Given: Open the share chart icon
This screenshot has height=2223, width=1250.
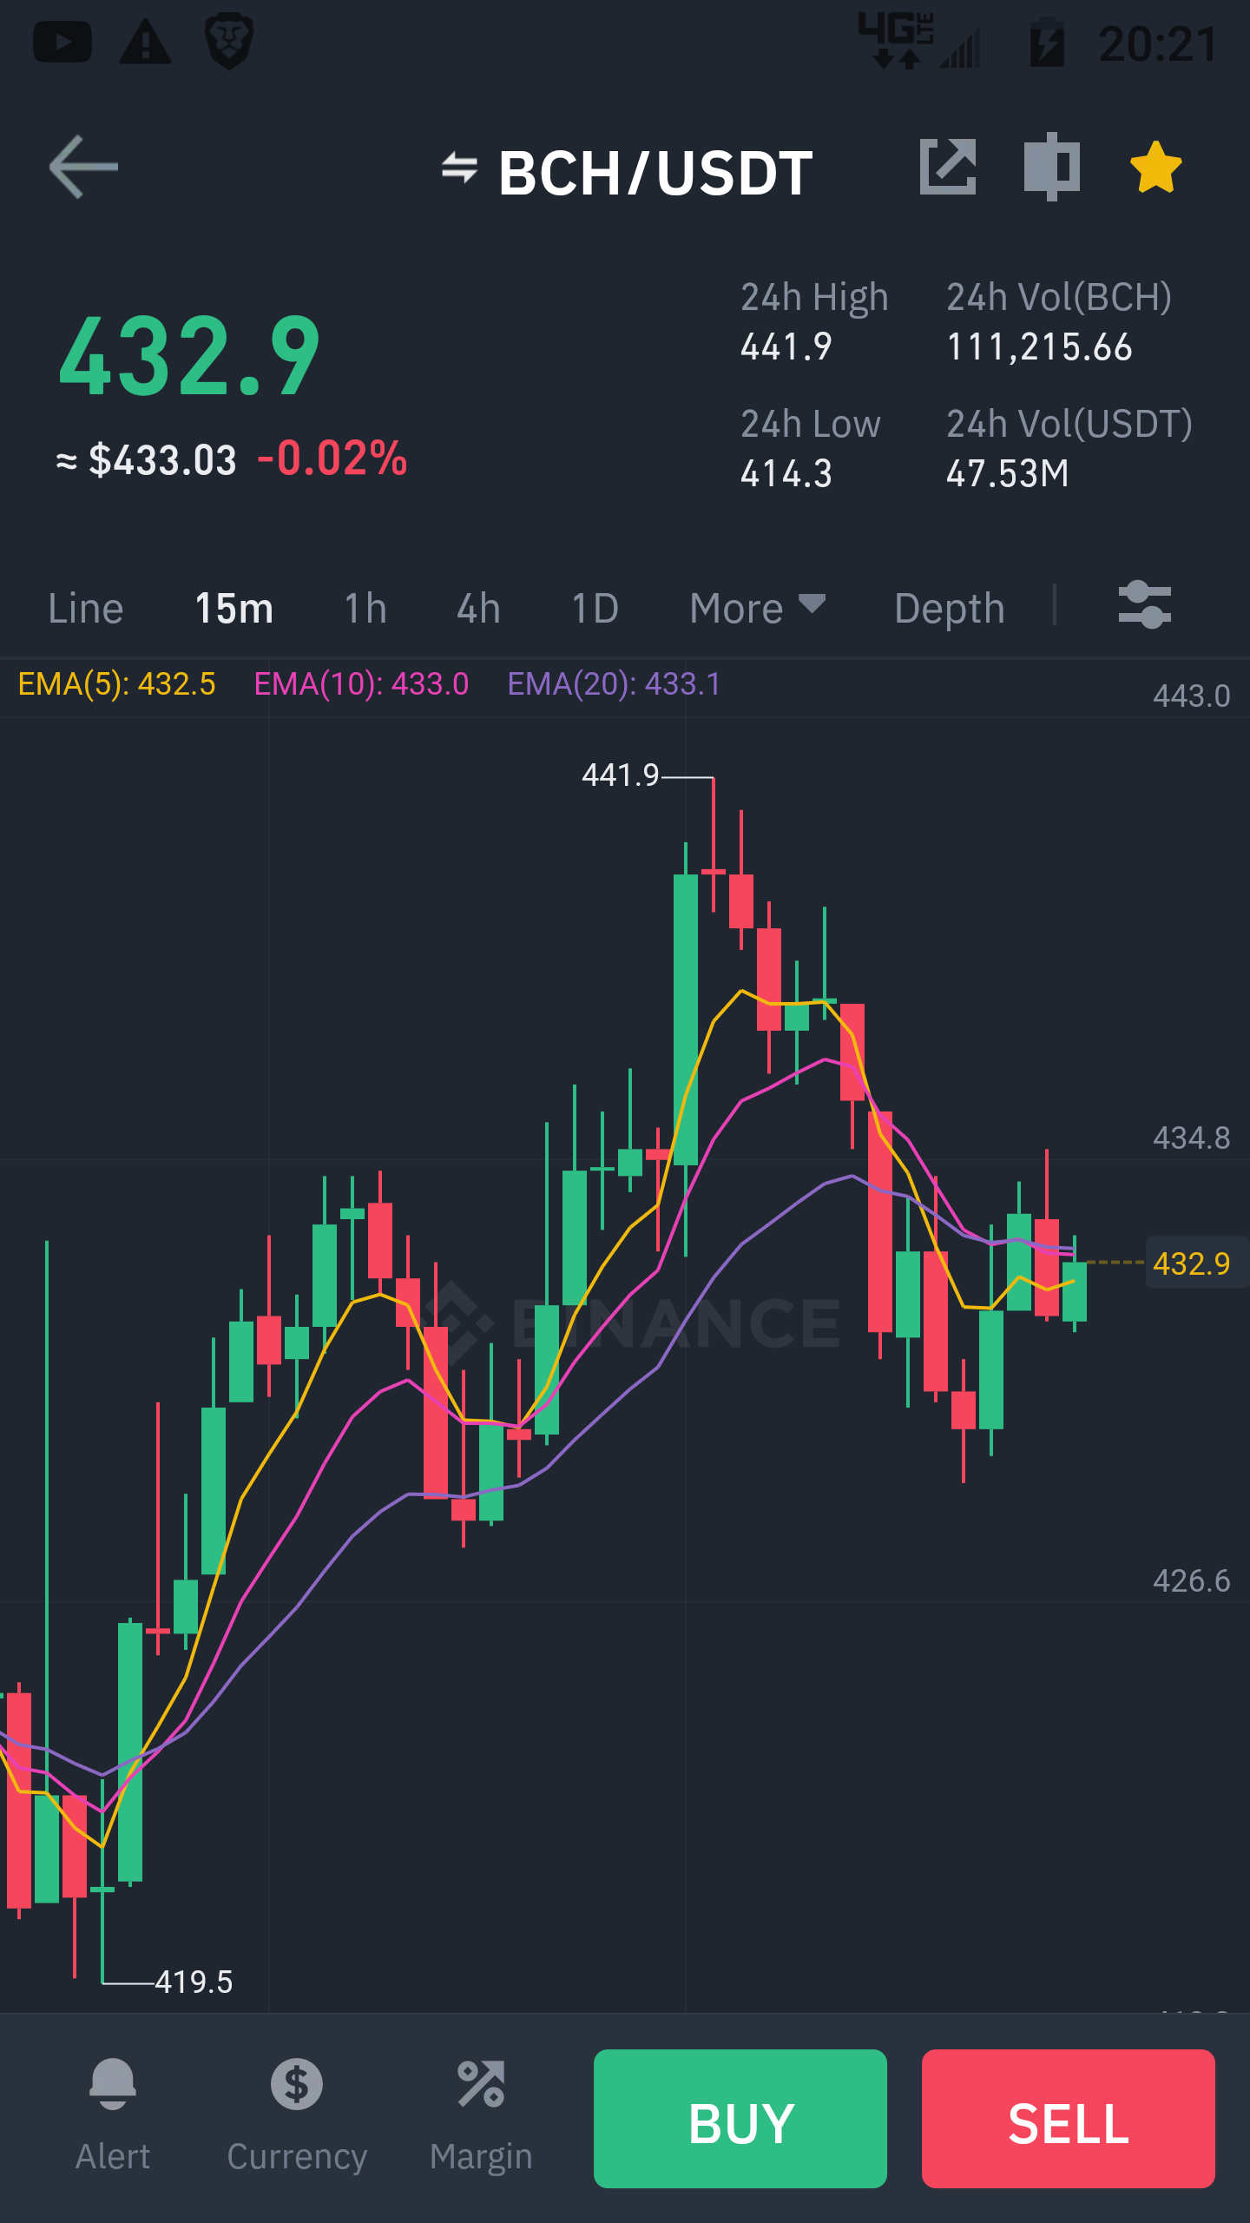Looking at the screenshot, I should (x=947, y=166).
